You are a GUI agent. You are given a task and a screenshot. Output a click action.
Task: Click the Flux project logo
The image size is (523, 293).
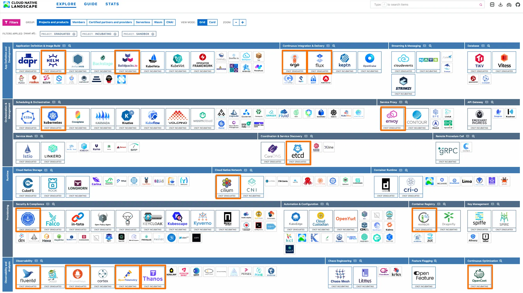(320, 62)
